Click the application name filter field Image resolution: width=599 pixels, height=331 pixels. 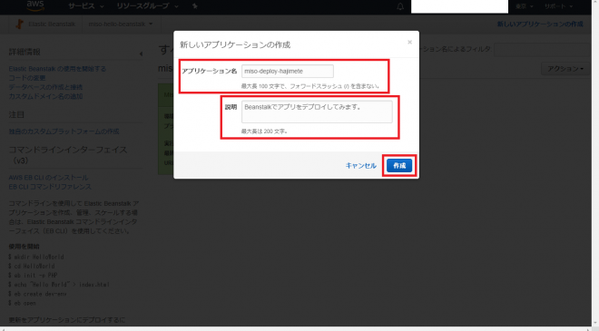(543, 50)
